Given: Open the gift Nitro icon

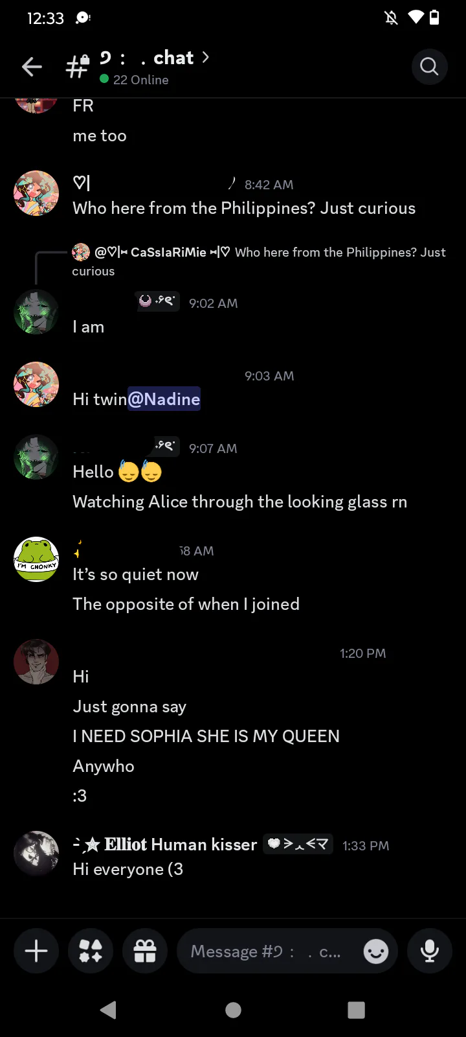Looking at the screenshot, I should 145,951.
